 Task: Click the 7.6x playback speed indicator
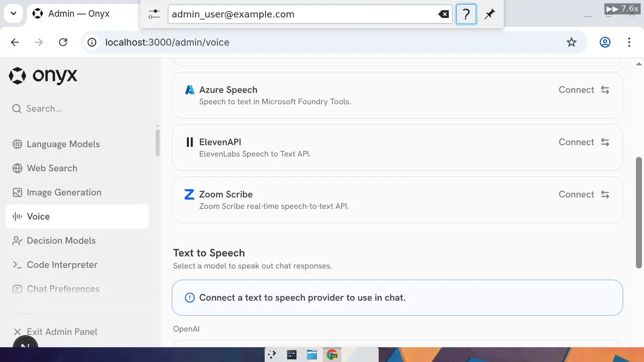[x=622, y=9]
